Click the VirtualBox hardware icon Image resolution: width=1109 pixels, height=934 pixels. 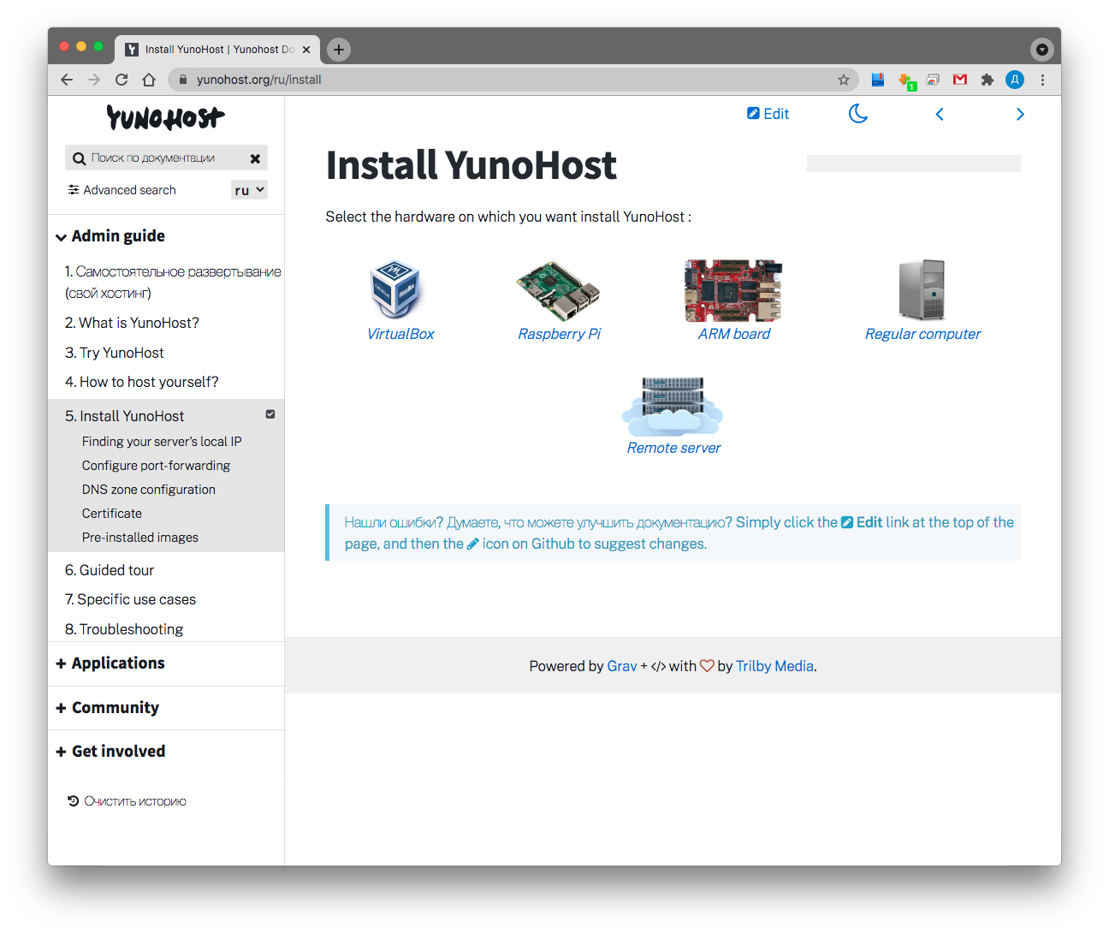394,289
